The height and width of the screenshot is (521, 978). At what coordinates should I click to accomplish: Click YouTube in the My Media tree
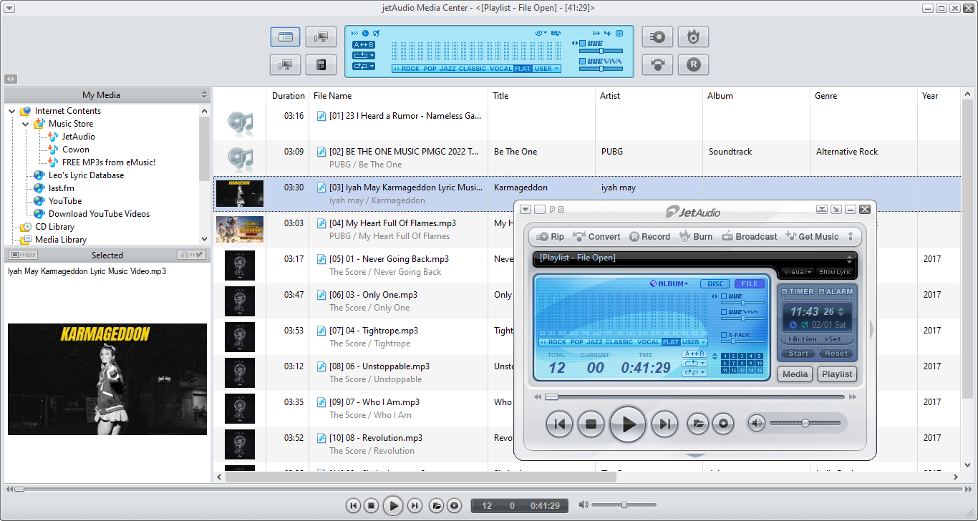point(65,201)
